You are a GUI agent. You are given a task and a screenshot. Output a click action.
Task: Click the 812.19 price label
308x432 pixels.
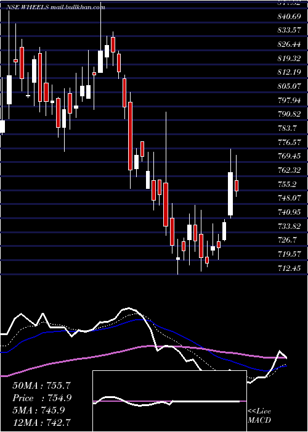(x=289, y=72)
